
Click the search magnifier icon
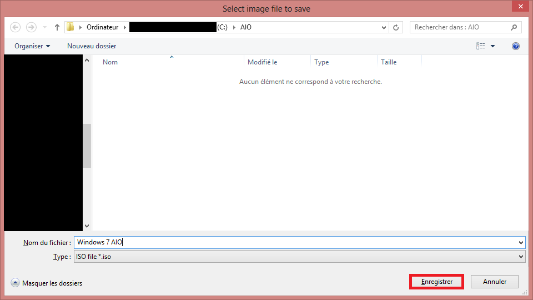pyautogui.click(x=514, y=27)
